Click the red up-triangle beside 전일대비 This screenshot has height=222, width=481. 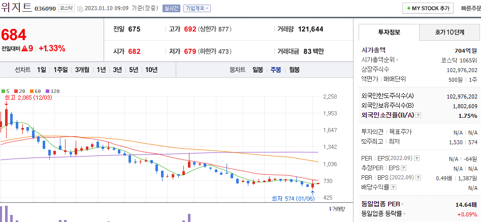point(25,48)
